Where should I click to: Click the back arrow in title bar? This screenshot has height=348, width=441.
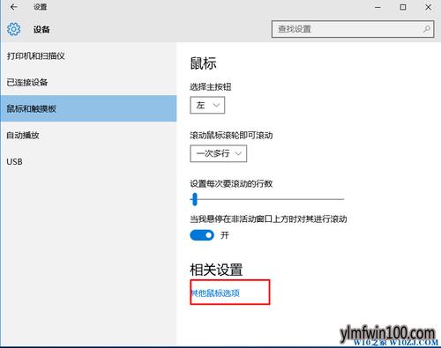click(x=13, y=7)
